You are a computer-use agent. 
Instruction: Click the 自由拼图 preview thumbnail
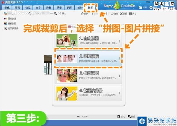tap(67, 41)
